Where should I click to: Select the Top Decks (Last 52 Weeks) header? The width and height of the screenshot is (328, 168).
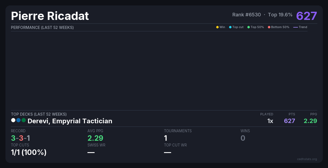[39, 114]
